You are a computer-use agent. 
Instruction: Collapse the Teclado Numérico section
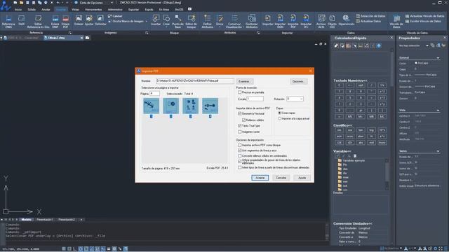(351, 80)
